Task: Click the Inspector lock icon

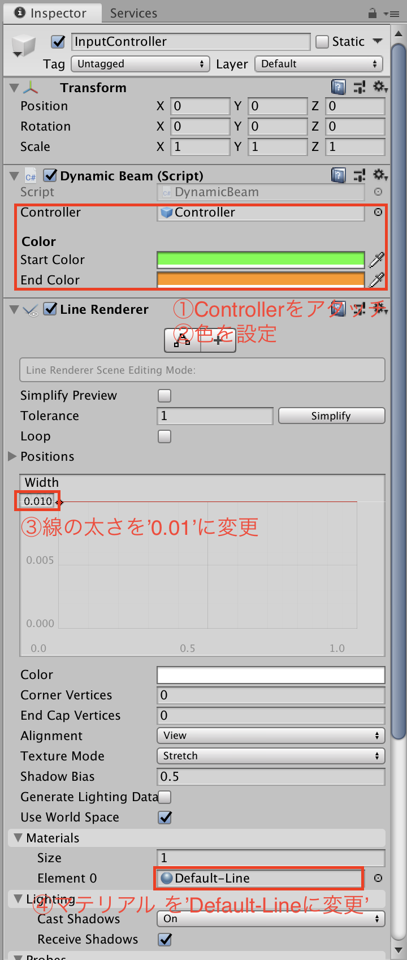Action: pyautogui.click(x=372, y=12)
